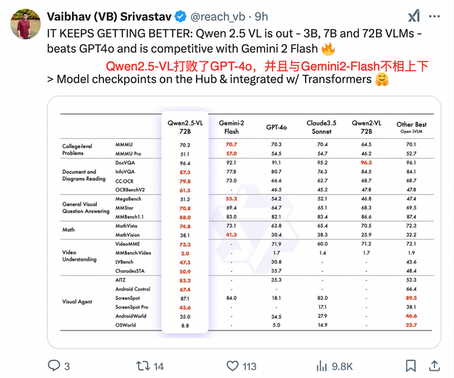
Task: Click the fire emoji in tweet text
Action: coord(328,49)
